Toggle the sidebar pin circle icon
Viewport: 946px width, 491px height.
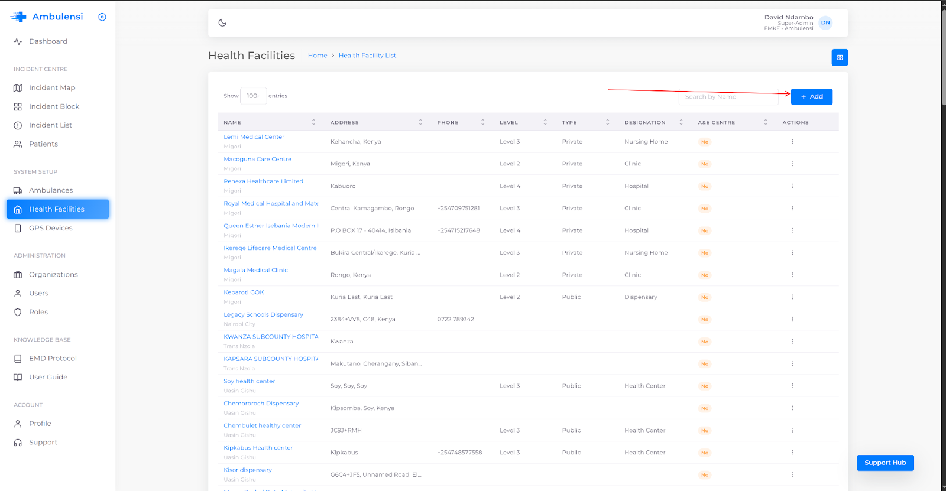tap(102, 17)
